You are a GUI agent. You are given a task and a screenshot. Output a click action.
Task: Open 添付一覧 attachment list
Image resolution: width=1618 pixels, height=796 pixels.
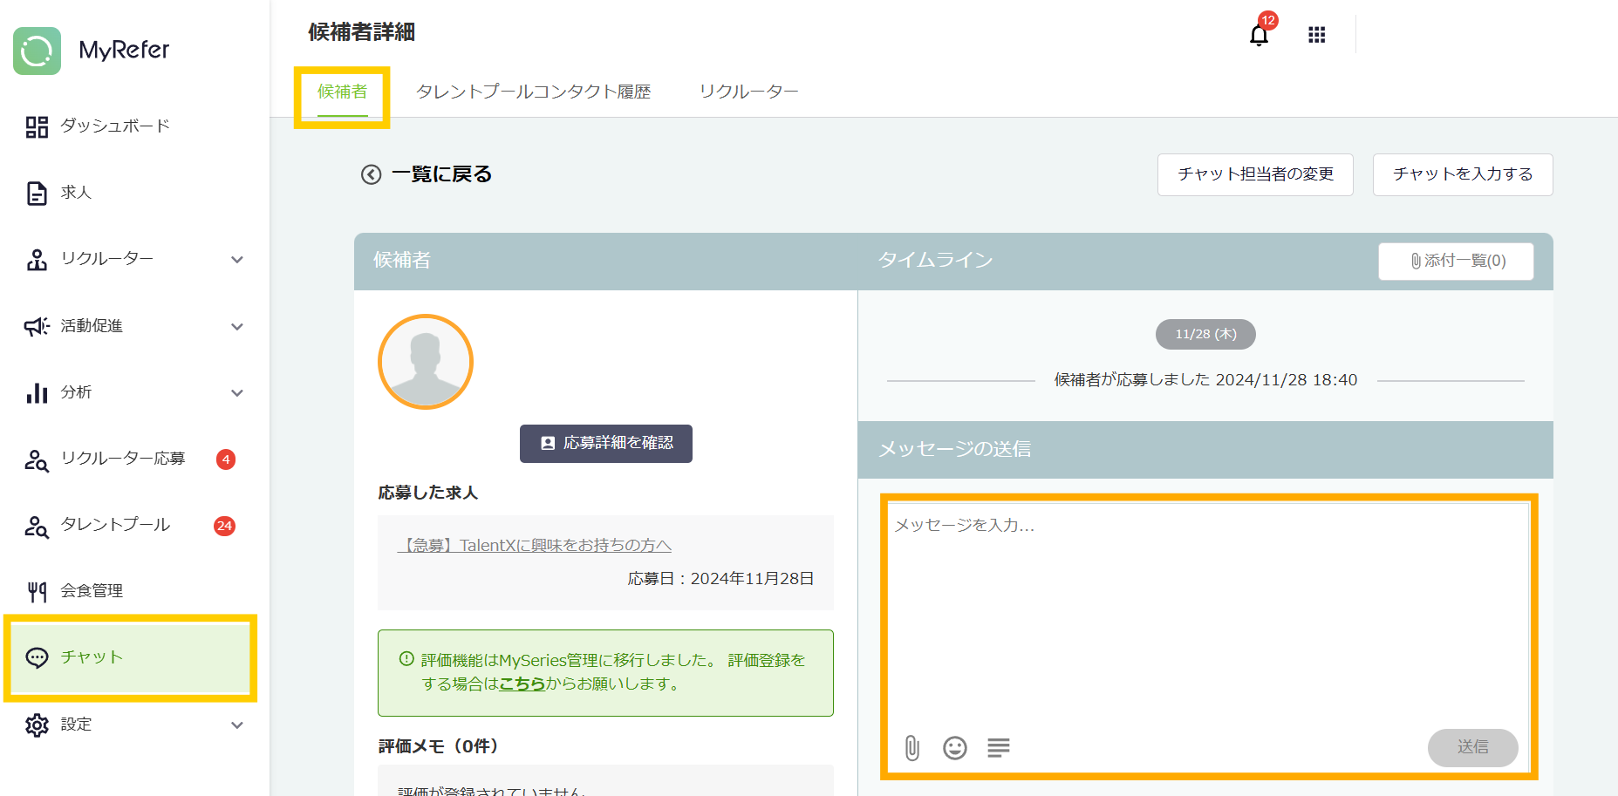1455,261
